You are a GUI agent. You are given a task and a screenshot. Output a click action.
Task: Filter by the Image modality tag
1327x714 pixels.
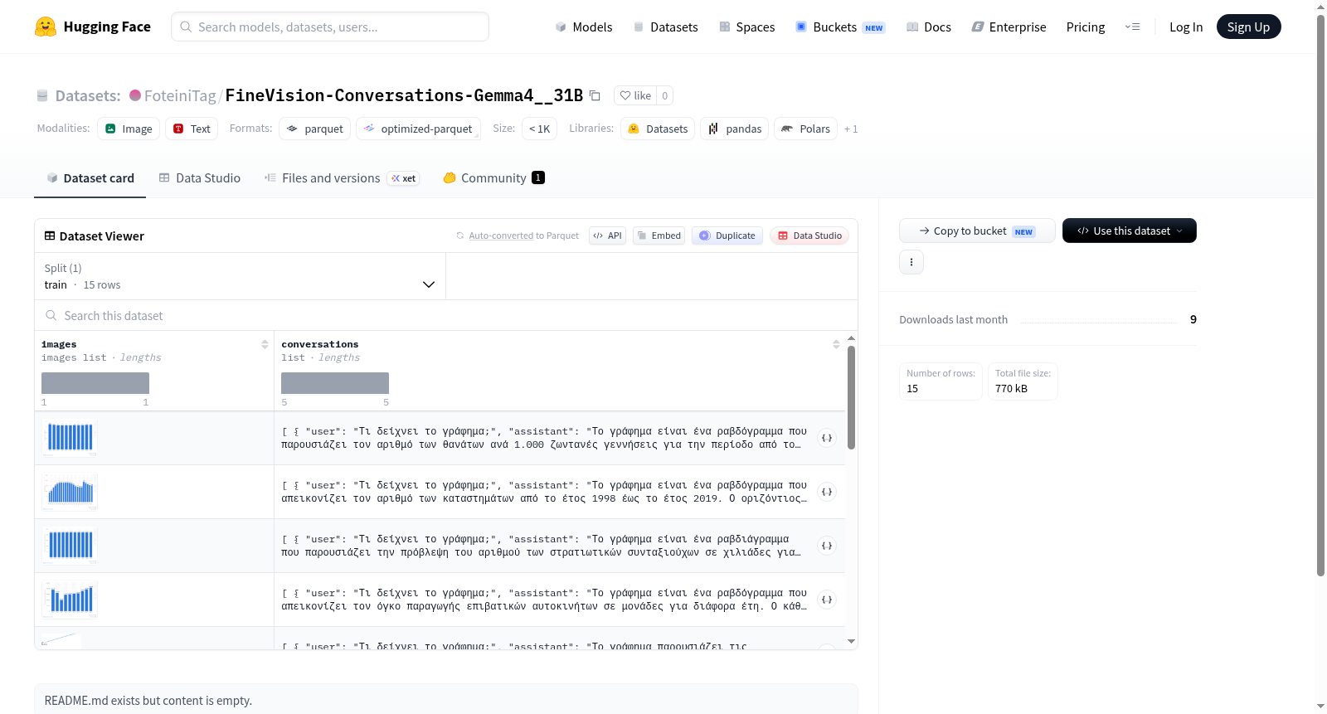coord(129,129)
